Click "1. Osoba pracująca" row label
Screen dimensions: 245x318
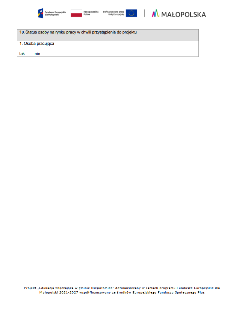click(x=36, y=44)
